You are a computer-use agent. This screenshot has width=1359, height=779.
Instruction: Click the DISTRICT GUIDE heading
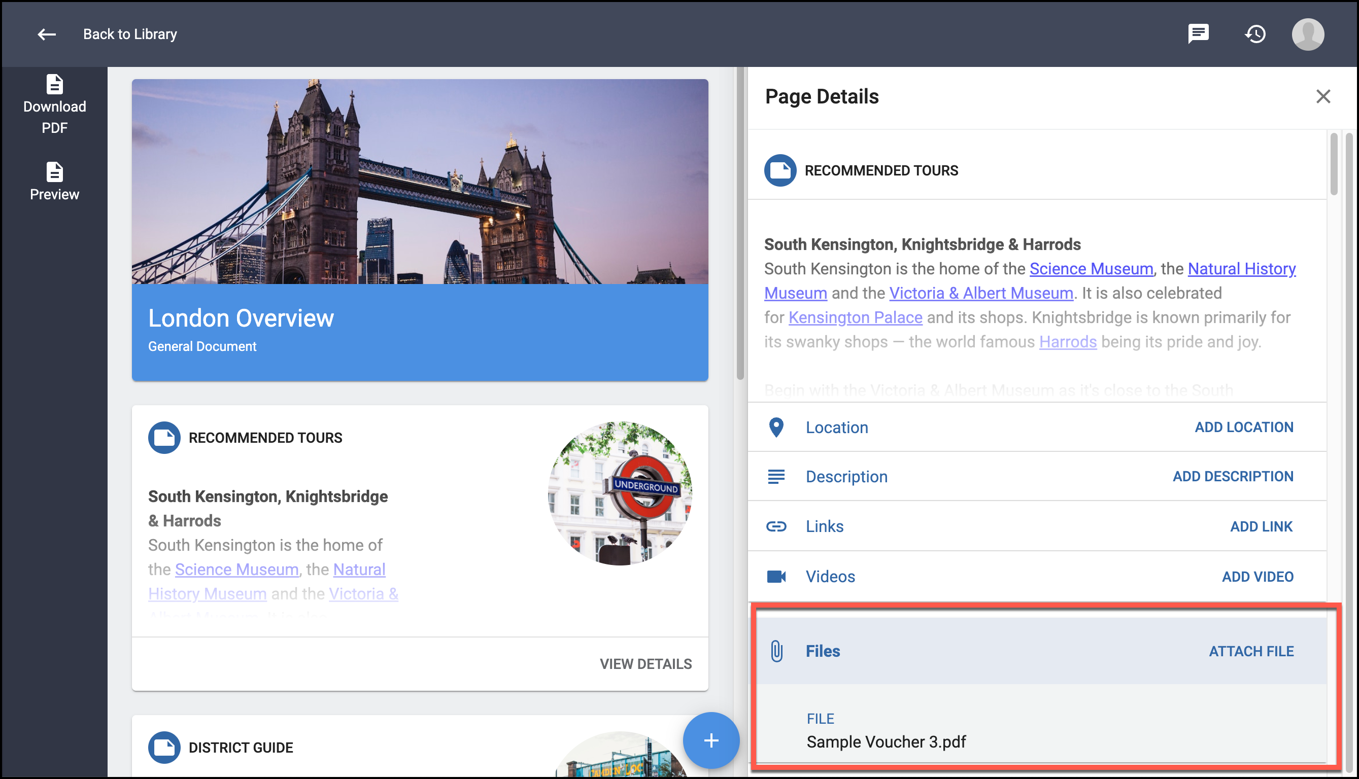[x=241, y=748]
